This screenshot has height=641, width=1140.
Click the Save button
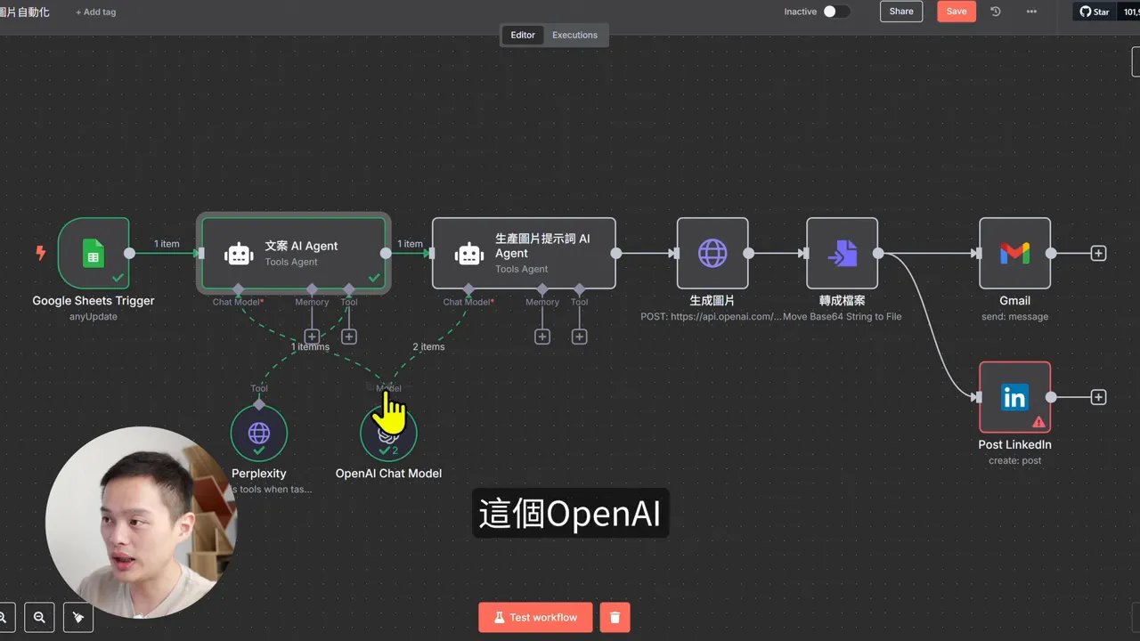(x=957, y=12)
